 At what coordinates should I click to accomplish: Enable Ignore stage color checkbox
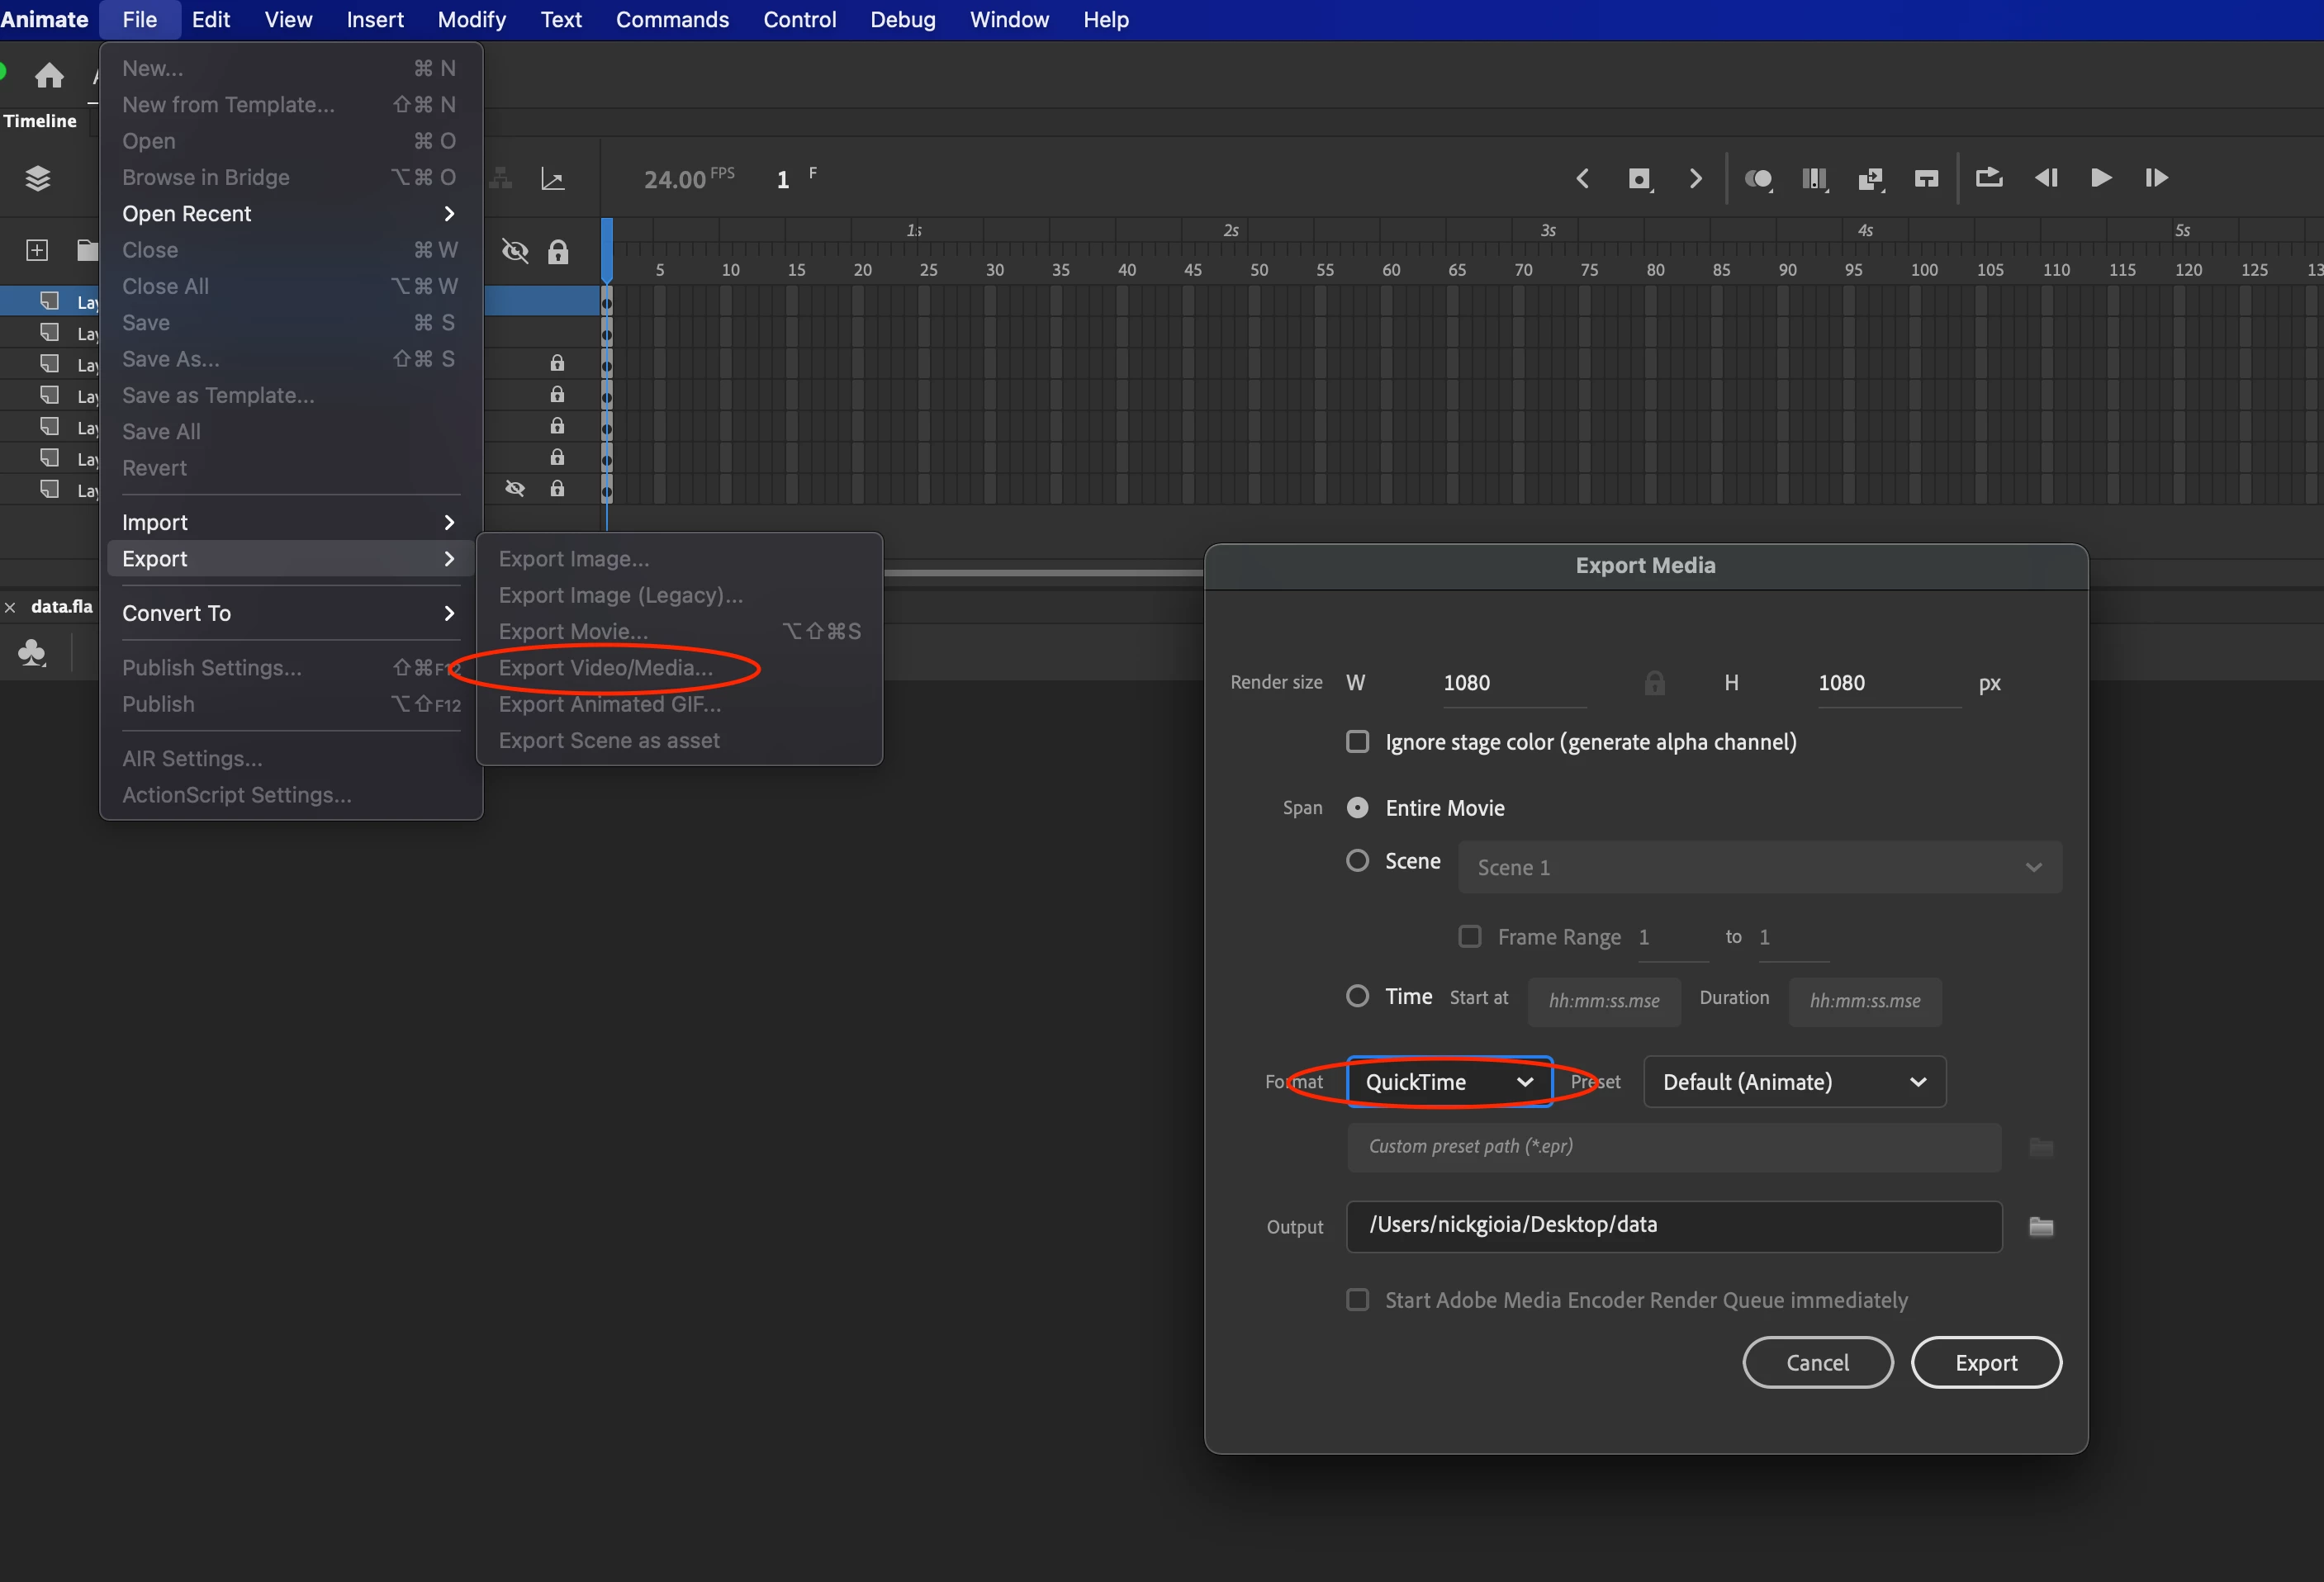coord(1357,742)
